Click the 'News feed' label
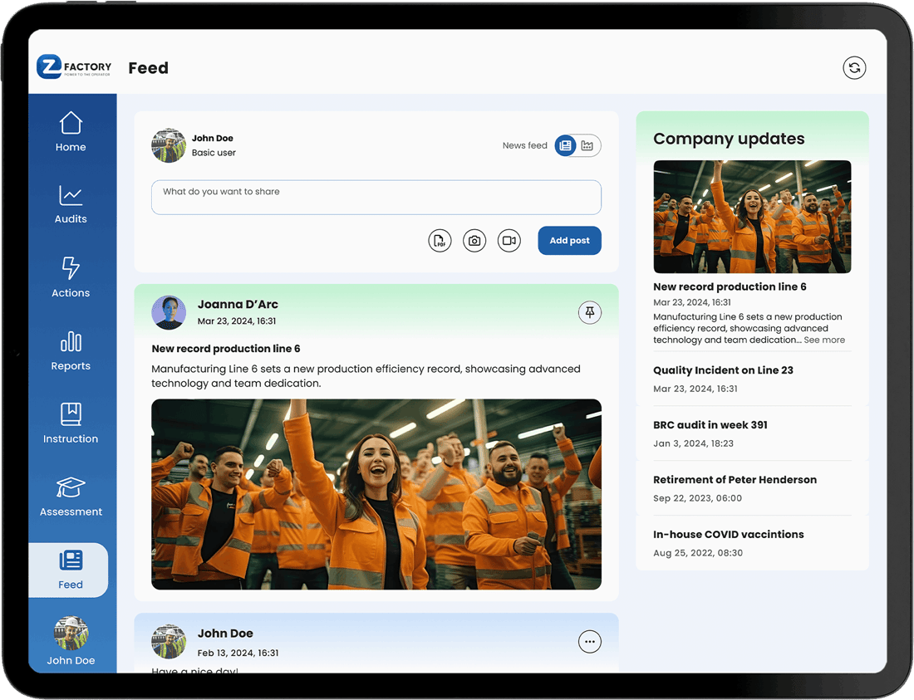This screenshot has width=914, height=700. pyautogui.click(x=524, y=145)
